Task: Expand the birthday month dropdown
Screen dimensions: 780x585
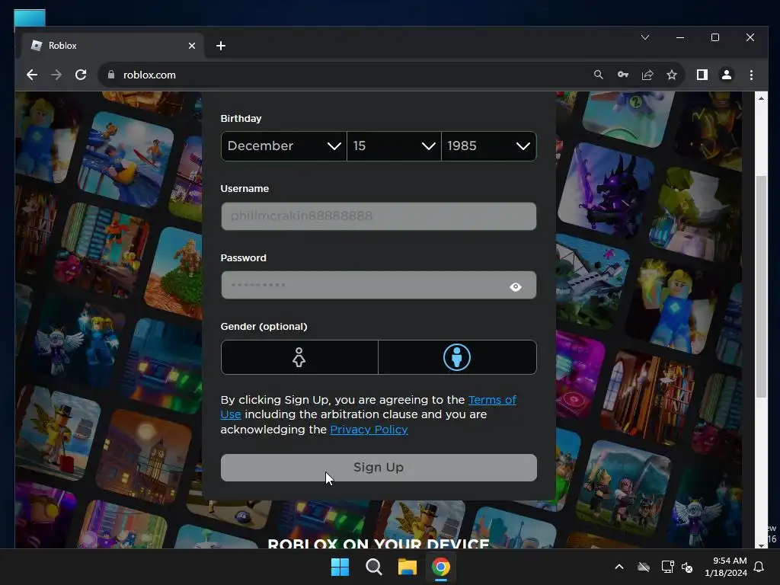Action: tap(283, 145)
